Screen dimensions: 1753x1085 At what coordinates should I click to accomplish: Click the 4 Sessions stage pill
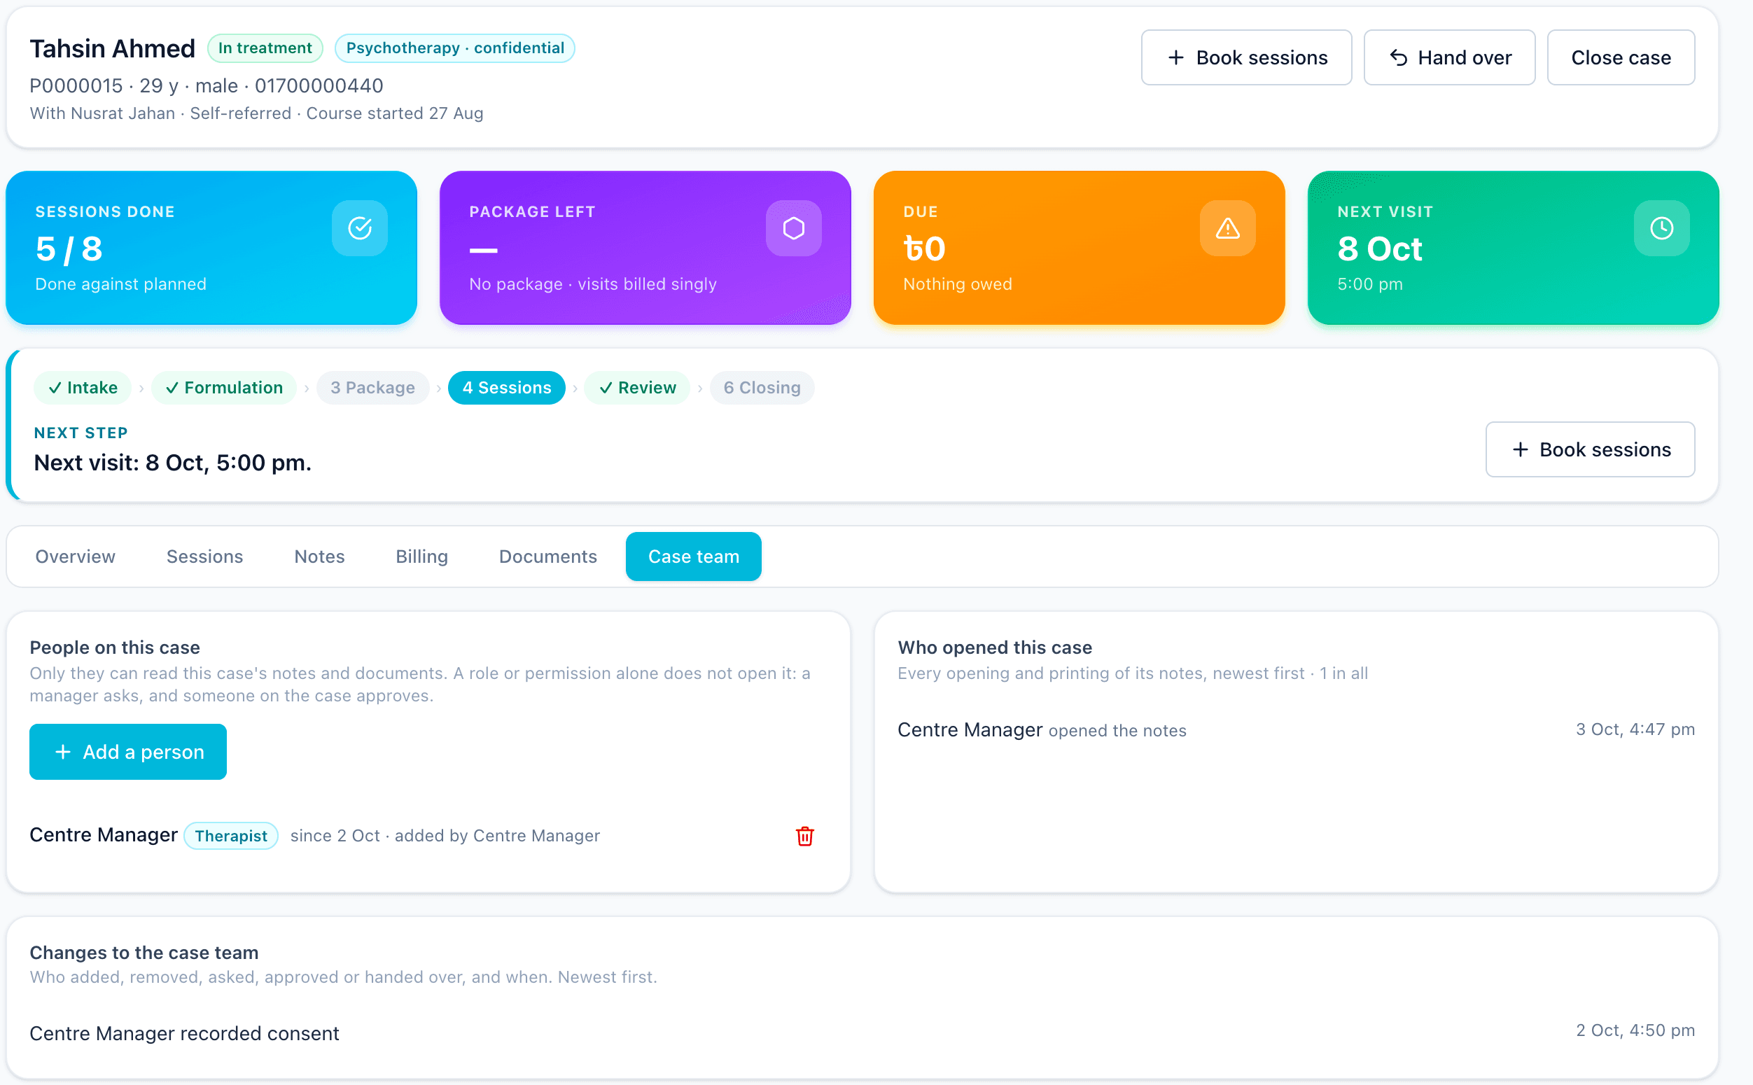click(x=507, y=388)
